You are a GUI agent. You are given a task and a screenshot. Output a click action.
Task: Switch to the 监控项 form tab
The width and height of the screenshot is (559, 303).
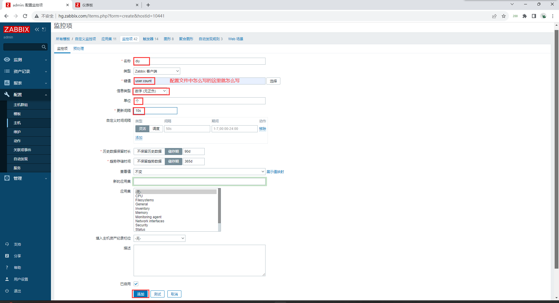62,49
